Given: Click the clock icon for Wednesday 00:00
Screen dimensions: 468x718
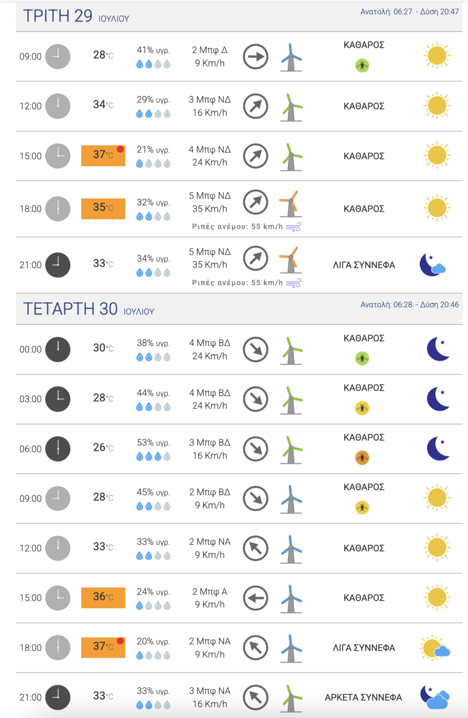Looking at the screenshot, I should click(58, 349).
